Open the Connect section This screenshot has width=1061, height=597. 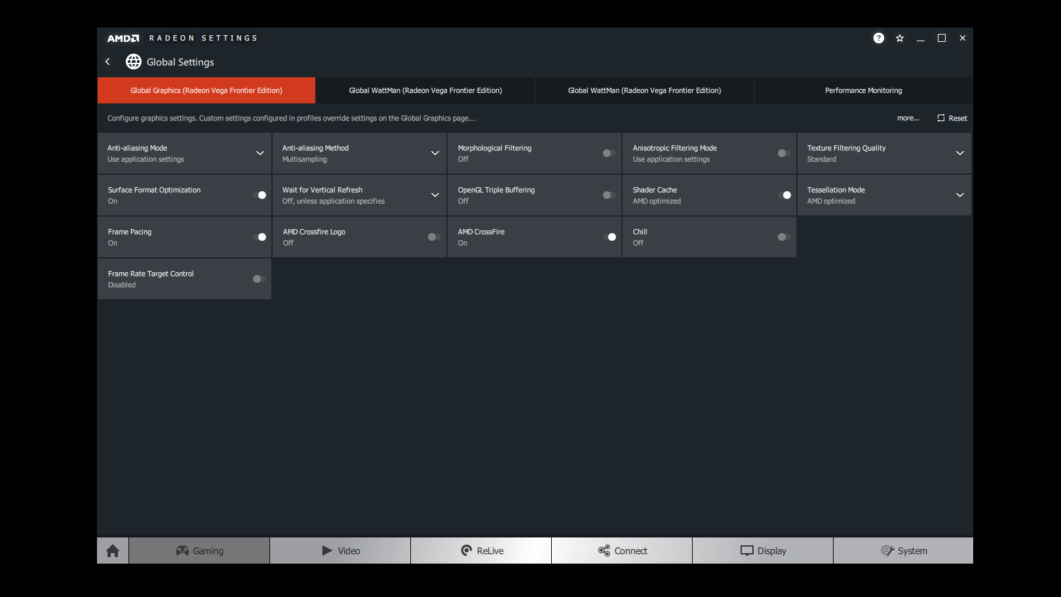(x=622, y=551)
